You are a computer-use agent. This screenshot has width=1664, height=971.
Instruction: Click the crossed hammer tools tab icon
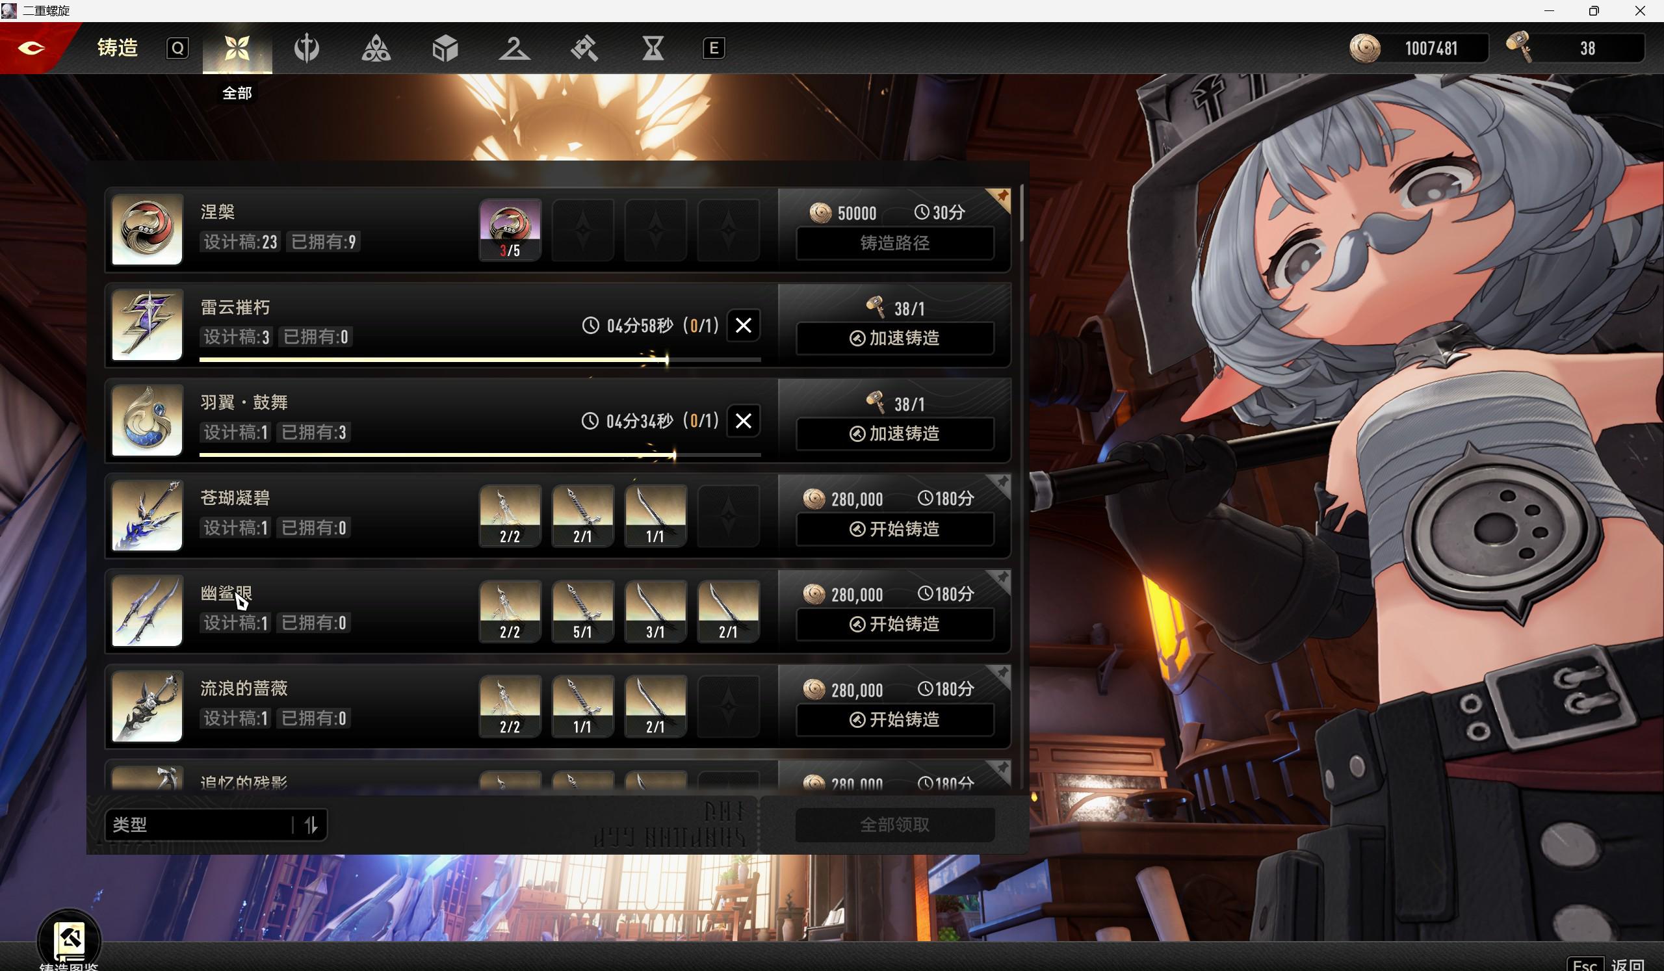coord(584,48)
